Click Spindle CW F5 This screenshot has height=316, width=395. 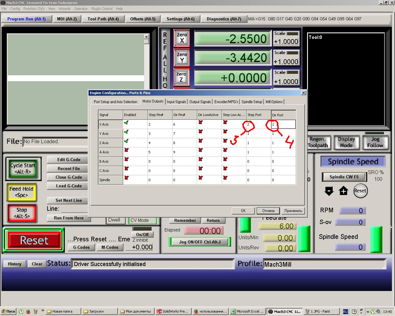(x=344, y=177)
